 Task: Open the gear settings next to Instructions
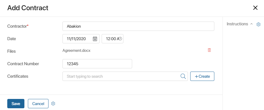pos(258,24)
